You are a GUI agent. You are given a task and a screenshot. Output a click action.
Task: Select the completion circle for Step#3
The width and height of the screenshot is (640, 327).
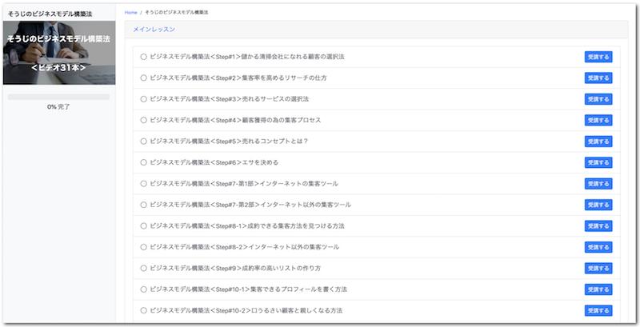coord(144,99)
